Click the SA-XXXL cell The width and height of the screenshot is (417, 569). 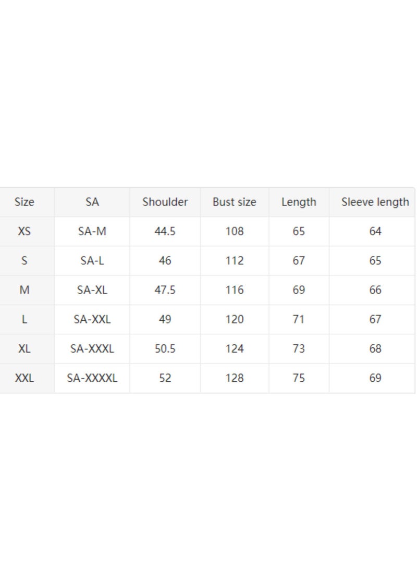point(92,349)
